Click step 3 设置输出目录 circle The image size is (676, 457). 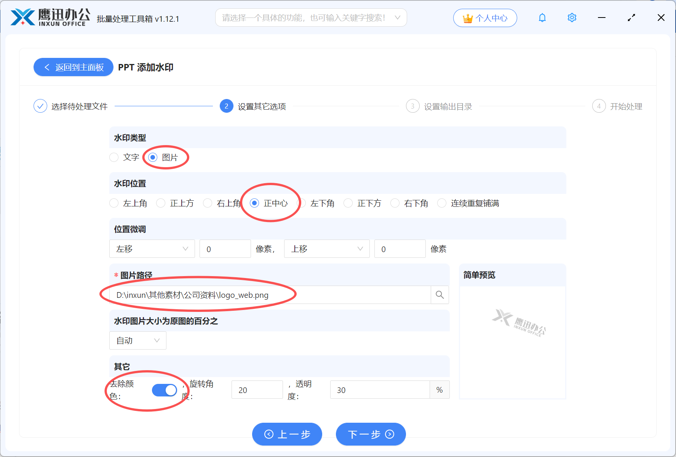(413, 106)
